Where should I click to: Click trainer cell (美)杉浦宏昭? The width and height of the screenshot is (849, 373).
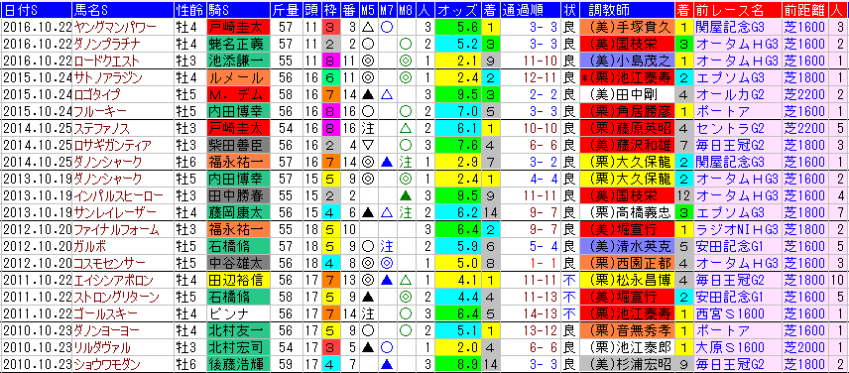(627, 365)
